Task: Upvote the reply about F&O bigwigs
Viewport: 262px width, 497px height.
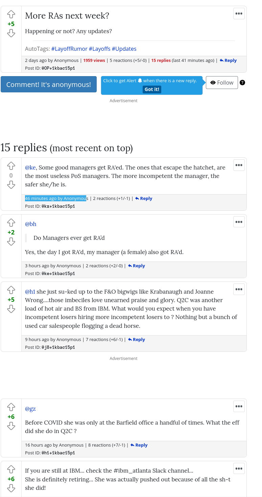Action: point(11,290)
